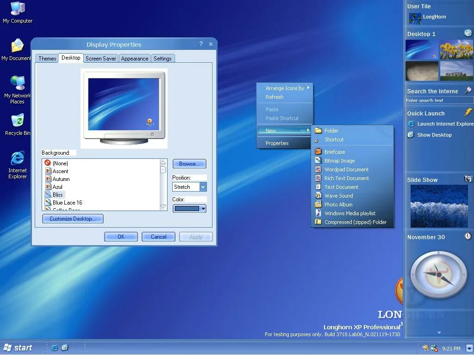The width and height of the screenshot is (474, 356).
Task: Click the Show Desktop taskbar quick launch icon
Action: click(x=65, y=348)
